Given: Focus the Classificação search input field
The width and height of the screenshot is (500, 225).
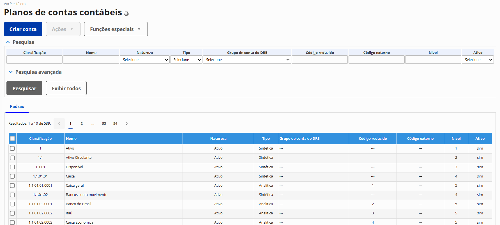Looking at the screenshot, I should (34, 60).
